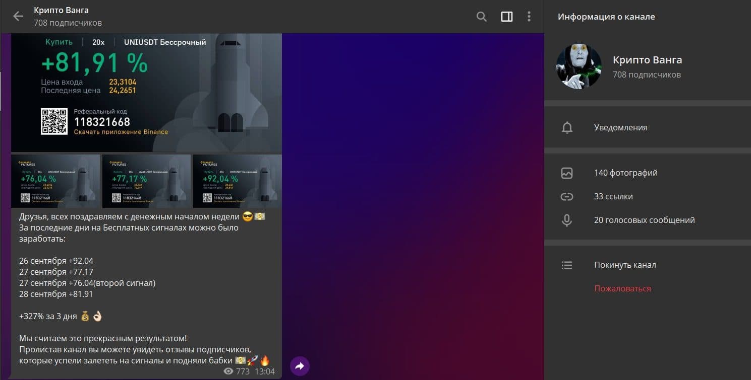Click the eye views icon showing 773
The width and height of the screenshot is (751, 380).
point(228,371)
